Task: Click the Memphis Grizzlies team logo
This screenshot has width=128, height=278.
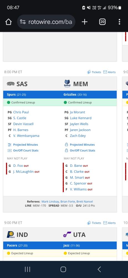Action: [67, 84]
